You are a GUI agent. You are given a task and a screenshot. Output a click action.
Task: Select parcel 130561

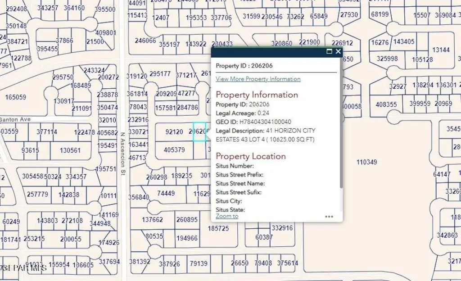(70, 150)
